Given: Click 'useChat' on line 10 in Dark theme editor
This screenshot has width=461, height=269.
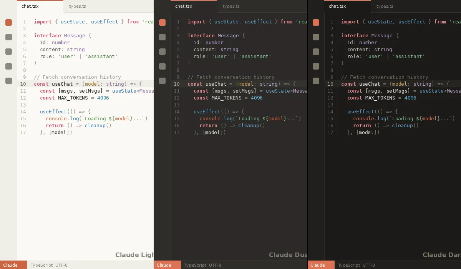Looking at the screenshot, I should tap(370, 84).
